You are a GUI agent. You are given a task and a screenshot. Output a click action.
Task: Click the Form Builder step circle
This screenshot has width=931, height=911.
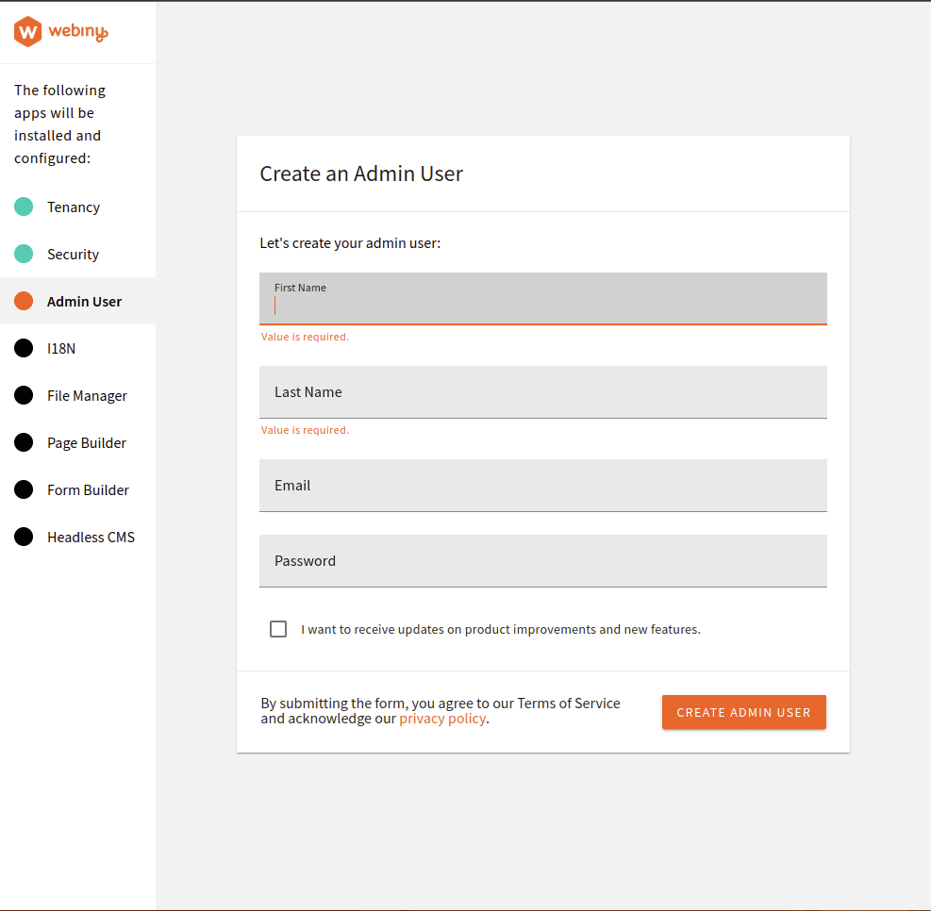(24, 489)
